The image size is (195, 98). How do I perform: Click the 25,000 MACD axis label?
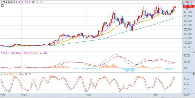tap(187, 62)
